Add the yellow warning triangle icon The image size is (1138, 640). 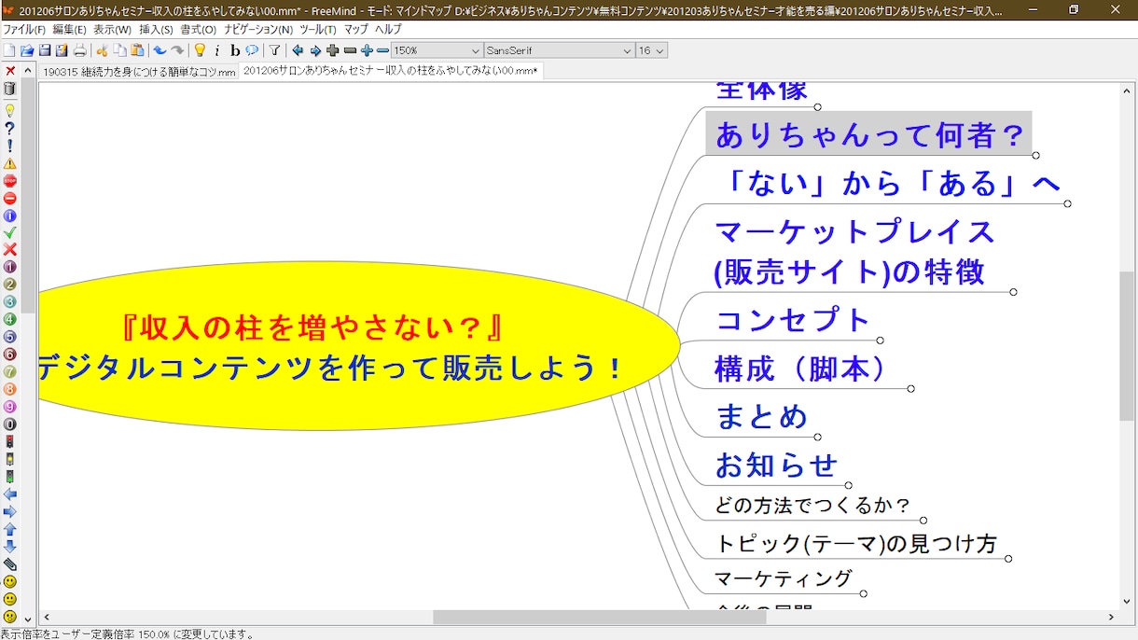click(10, 163)
